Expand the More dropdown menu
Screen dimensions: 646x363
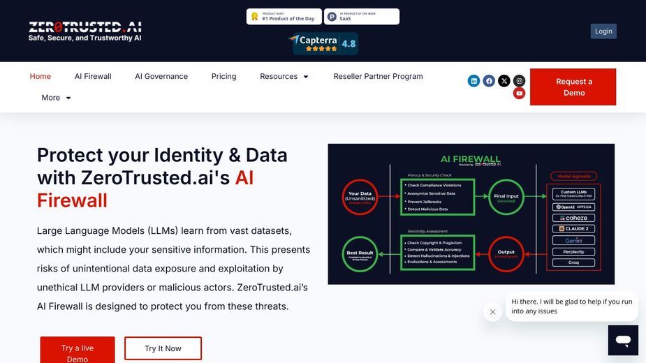click(56, 98)
